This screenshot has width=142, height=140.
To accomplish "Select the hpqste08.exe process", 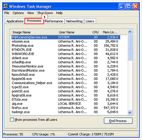I will click(x=66, y=79).
